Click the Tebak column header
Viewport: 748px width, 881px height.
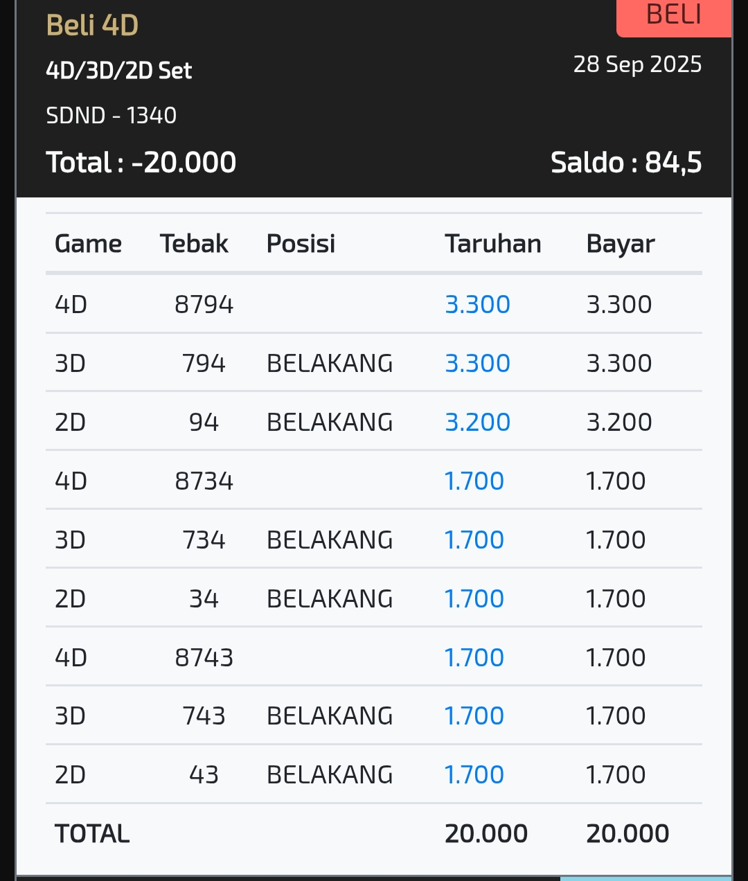[x=194, y=244]
